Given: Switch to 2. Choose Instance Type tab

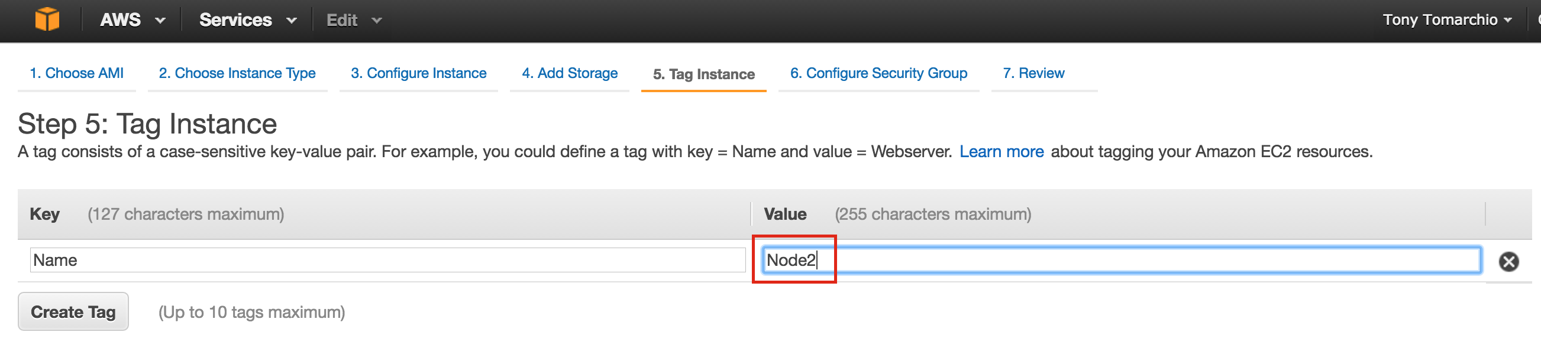Looking at the screenshot, I should coord(237,73).
